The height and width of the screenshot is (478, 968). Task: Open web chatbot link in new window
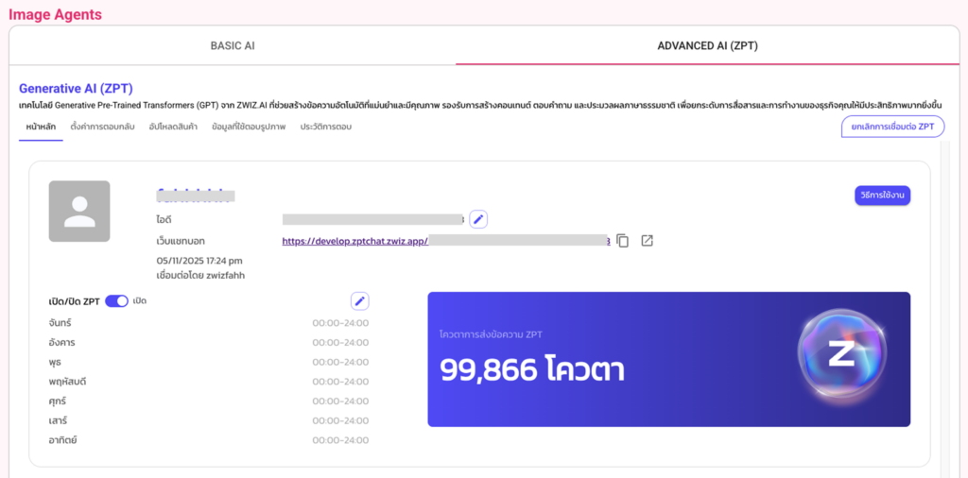click(647, 241)
